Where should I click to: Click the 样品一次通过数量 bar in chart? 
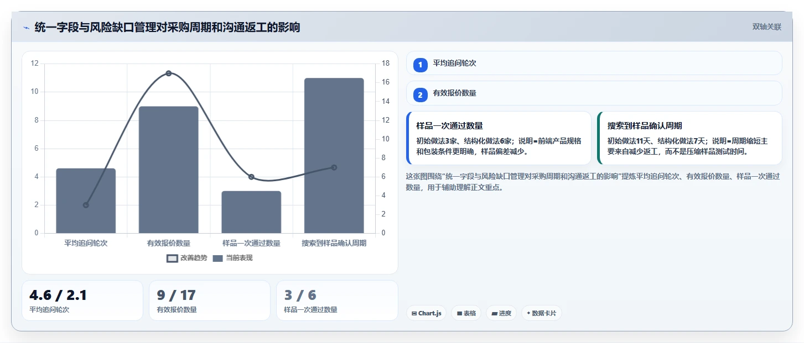point(251,212)
